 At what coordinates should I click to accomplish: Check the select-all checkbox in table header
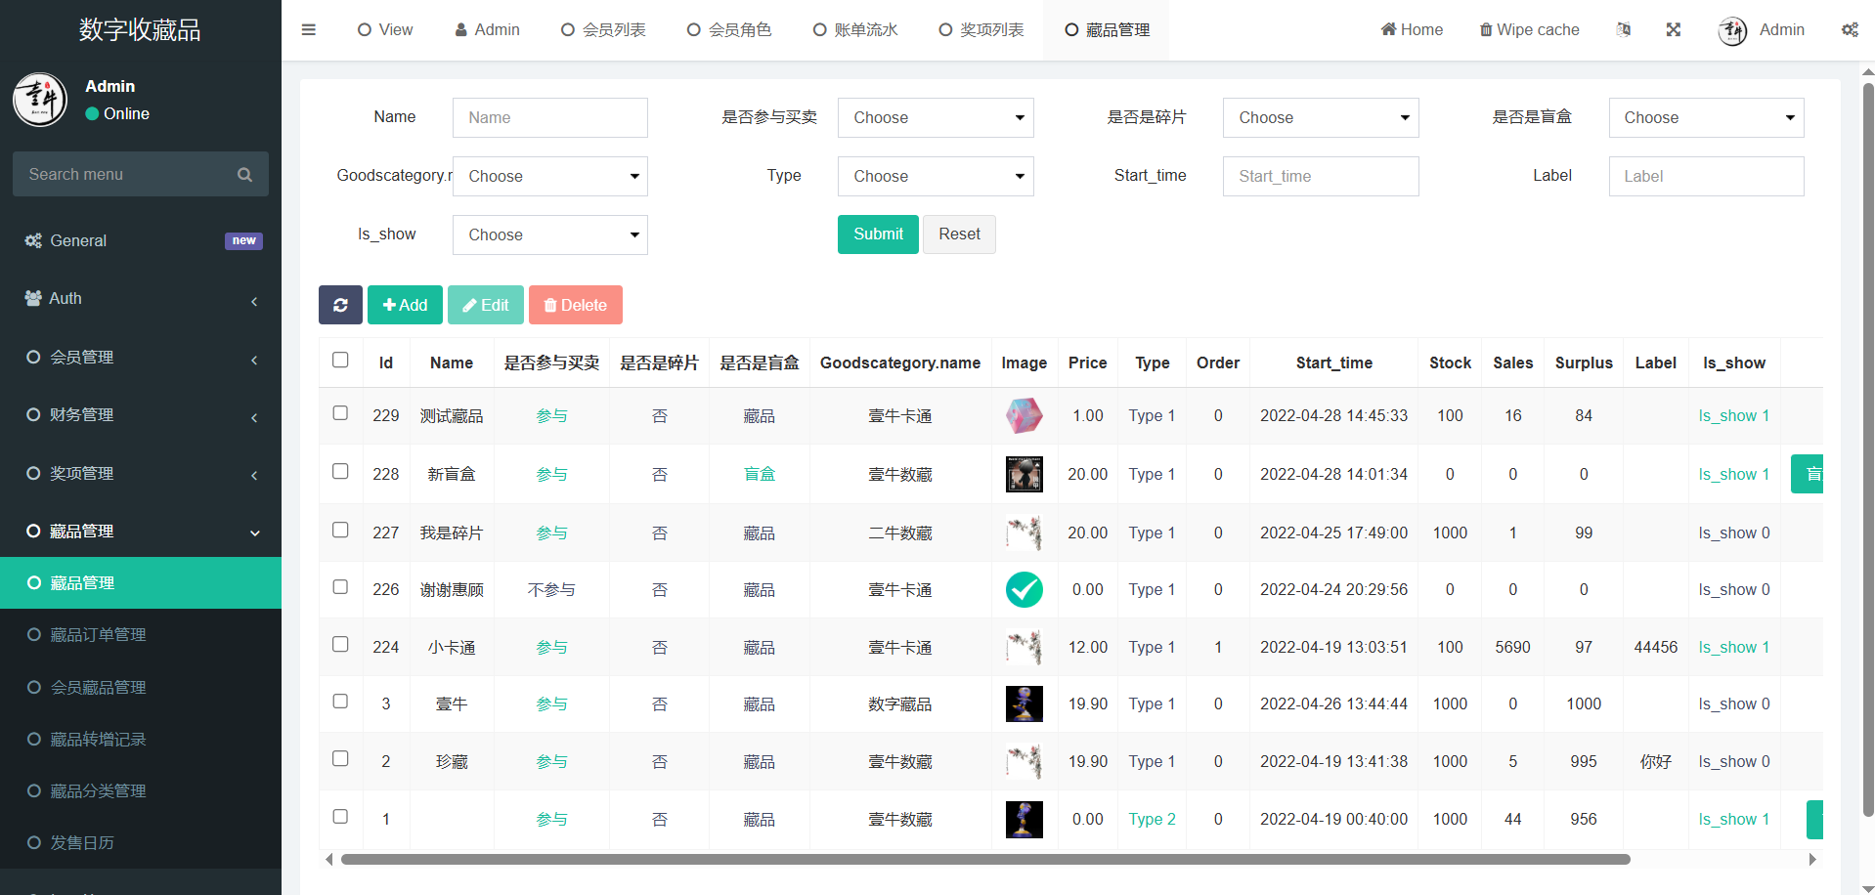340,360
